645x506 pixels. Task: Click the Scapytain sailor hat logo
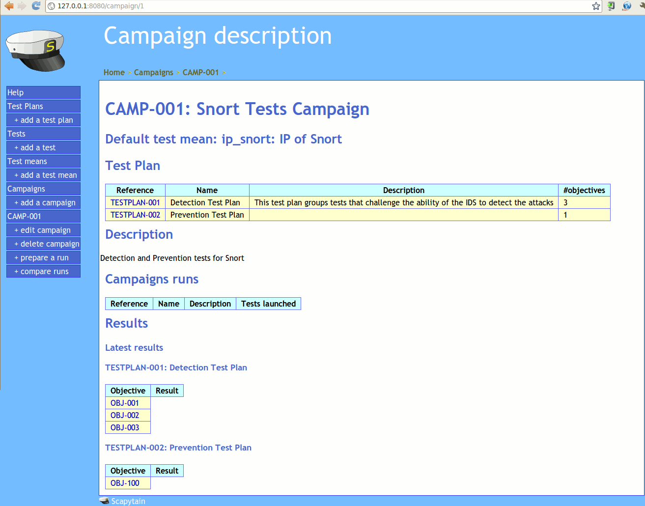click(x=35, y=50)
